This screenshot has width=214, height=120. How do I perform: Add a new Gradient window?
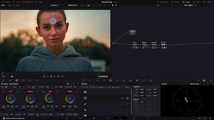tap(116, 87)
